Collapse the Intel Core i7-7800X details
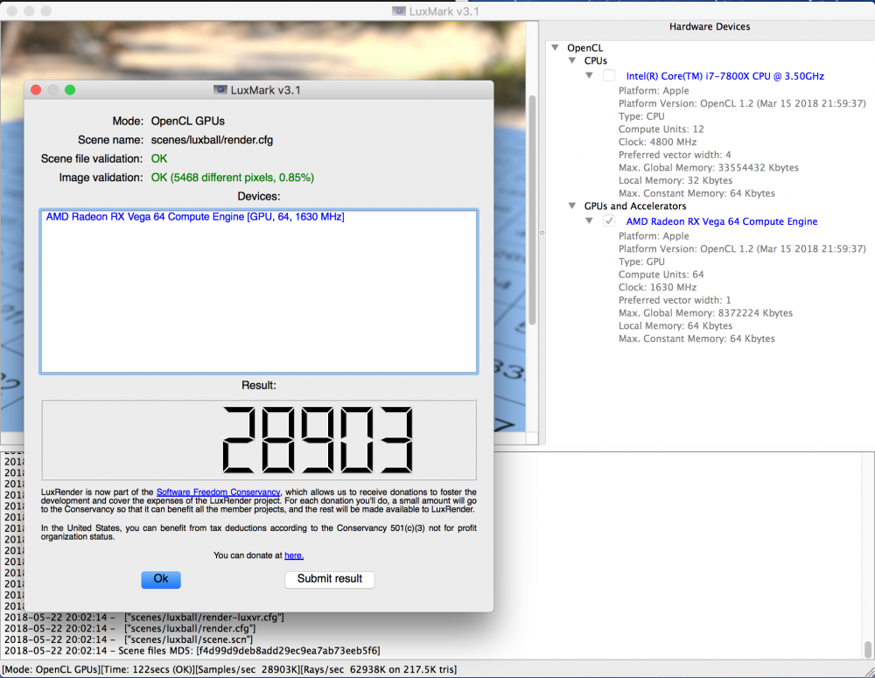875x678 pixels. [589, 75]
